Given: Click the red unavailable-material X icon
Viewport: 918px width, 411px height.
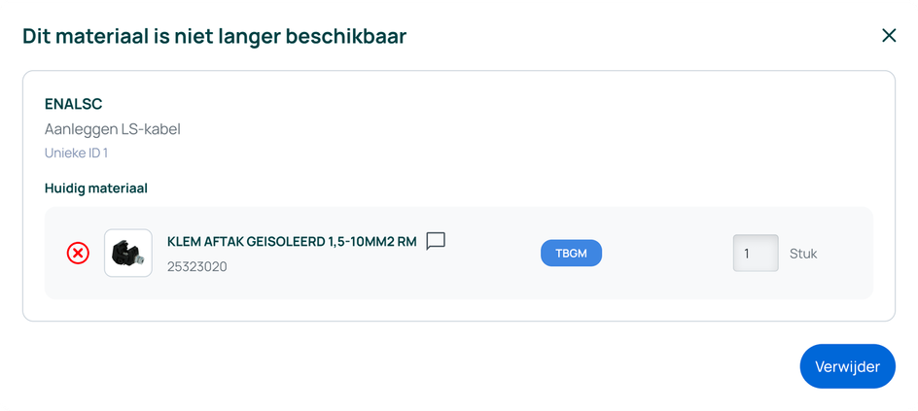Looking at the screenshot, I should pyautogui.click(x=78, y=254).
